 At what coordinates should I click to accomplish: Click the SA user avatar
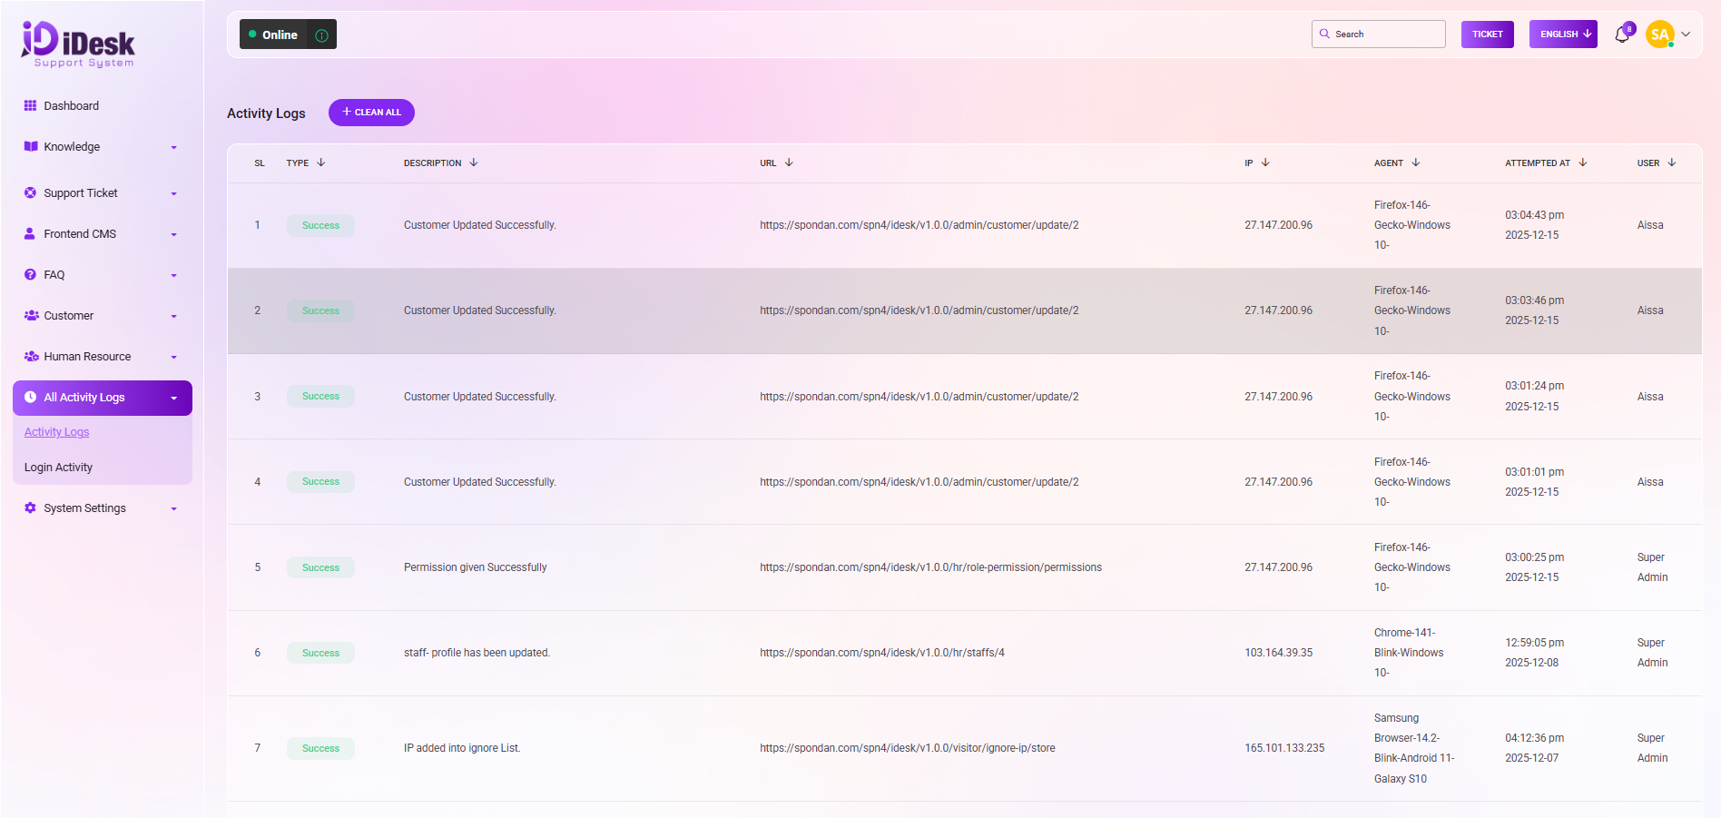1659,34
